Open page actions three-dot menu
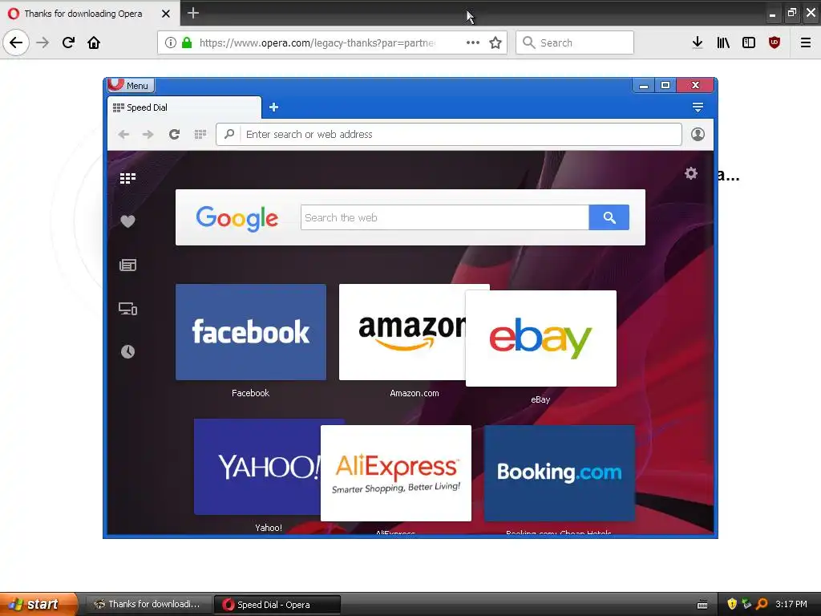 pyautogui.click(x=473, y=43)
